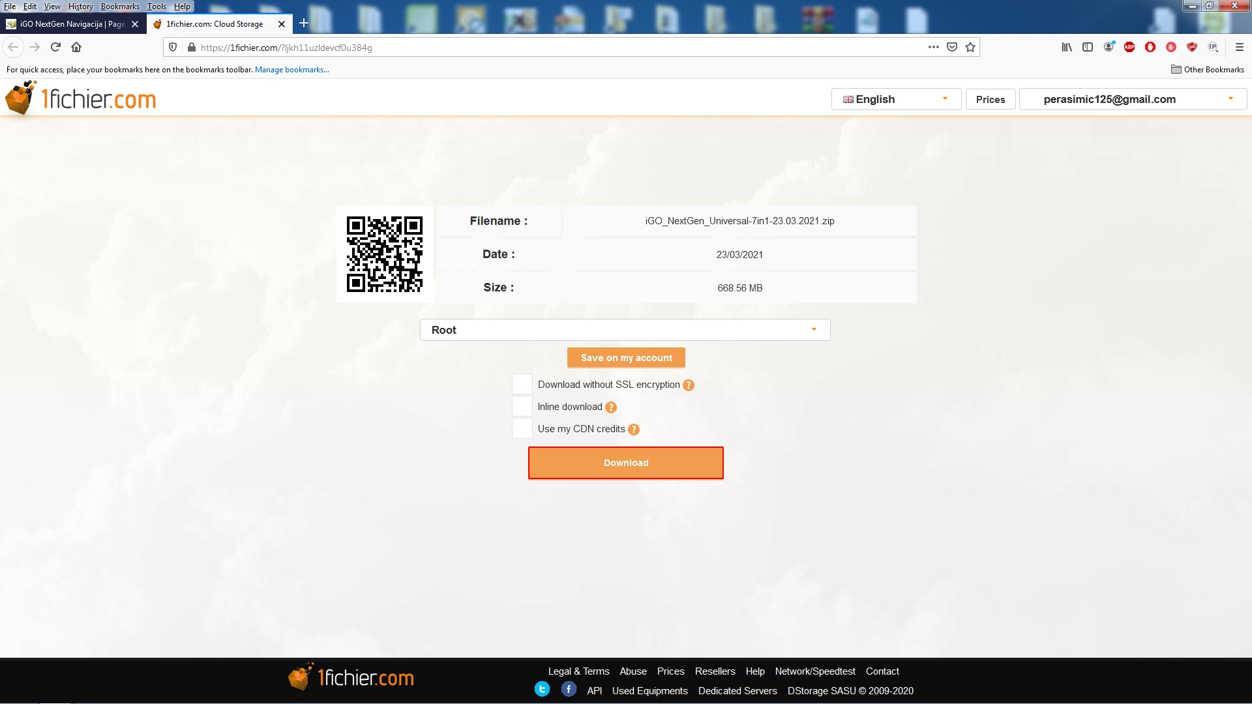Open the browser hamburger menu
Image resolution: width=1252 pixels, height=704 pixels.
[x=1240, y=47]
